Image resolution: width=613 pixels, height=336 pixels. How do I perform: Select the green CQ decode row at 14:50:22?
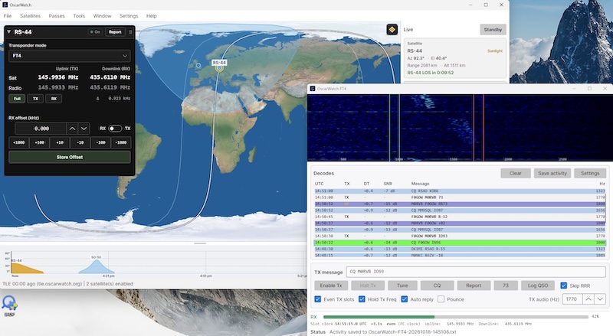point(460,243)
